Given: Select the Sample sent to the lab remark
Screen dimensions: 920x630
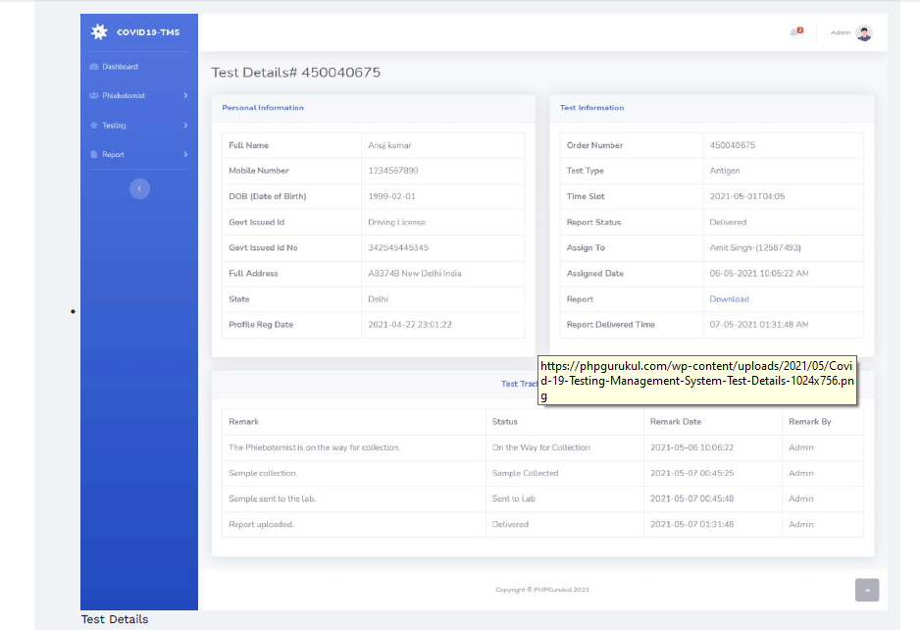Looking at the screenshot, I should [273, 499].
